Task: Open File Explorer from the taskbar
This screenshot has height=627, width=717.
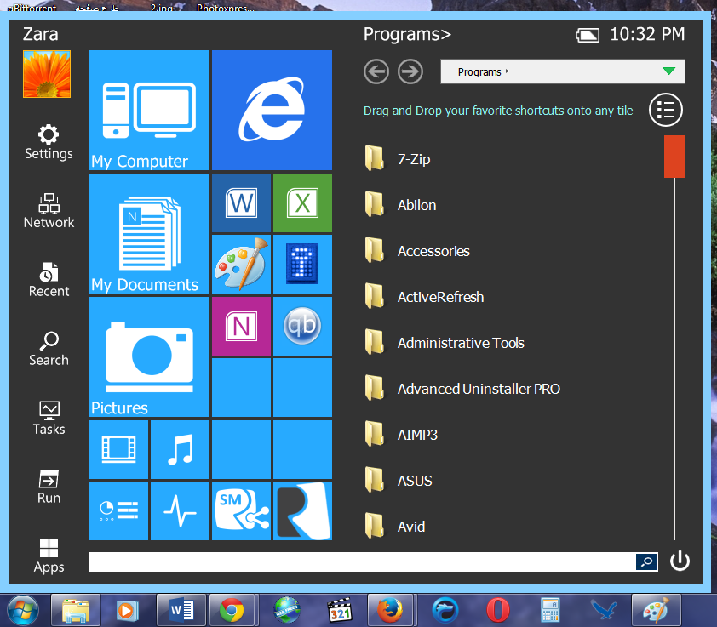Action: click(x=76, y=611)
